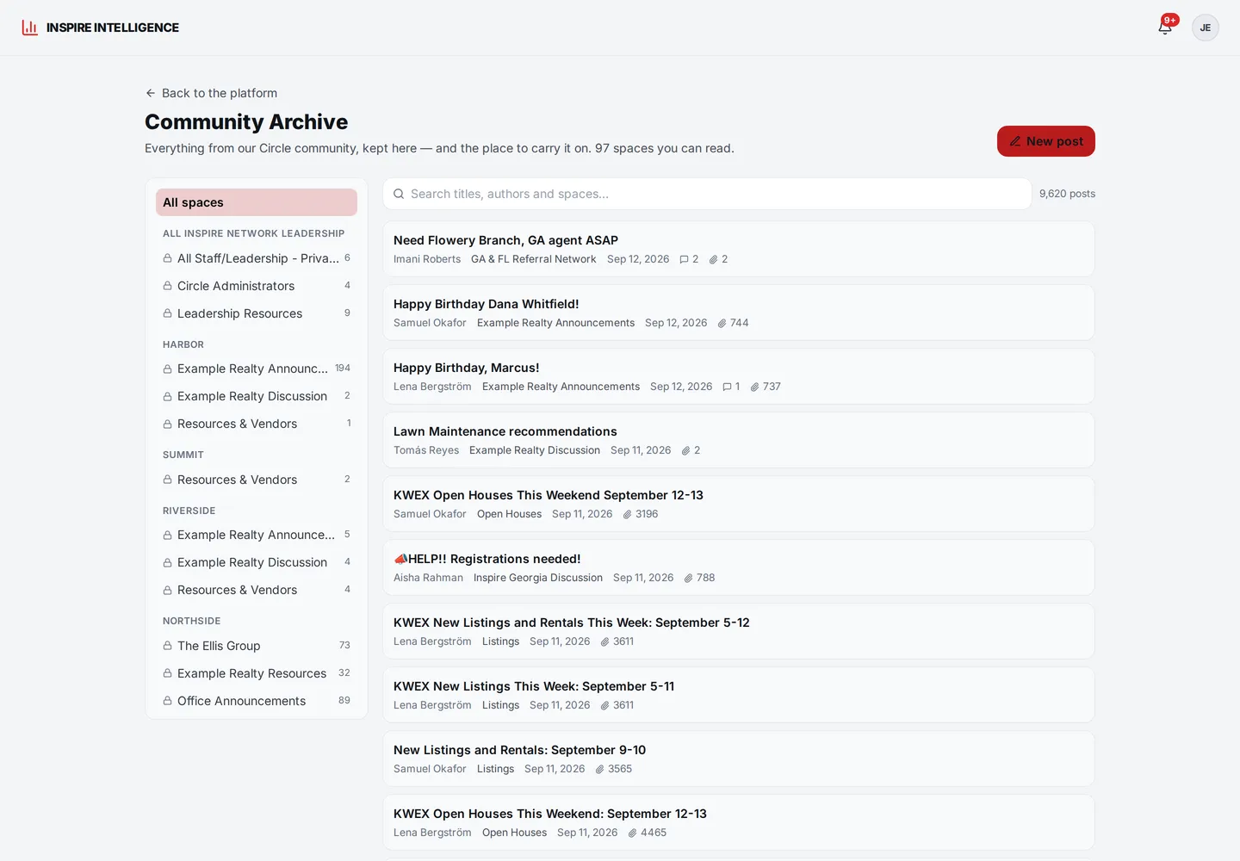The height and width of the screenshot is (861, 1240).
Task: Click the Inspire Intelligence bar chart logo
Action: pos(30,28)
